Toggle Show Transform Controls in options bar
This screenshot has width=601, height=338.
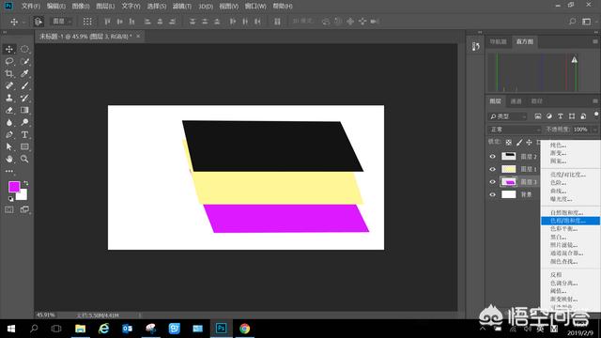click(x=87, y=22)
